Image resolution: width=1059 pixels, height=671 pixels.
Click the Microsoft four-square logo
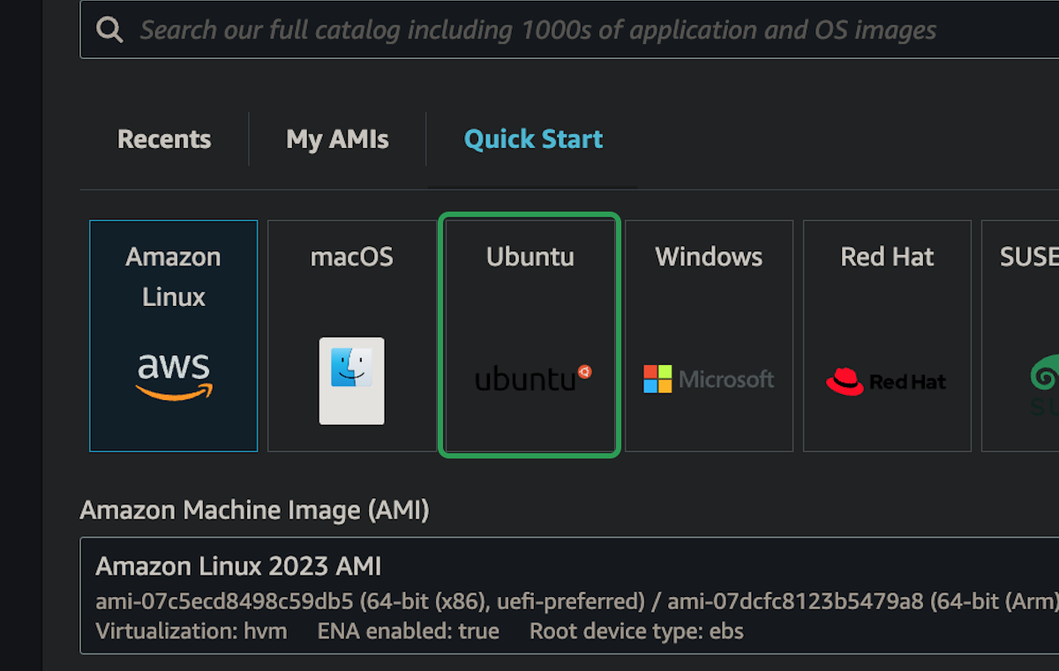(657, 379)
